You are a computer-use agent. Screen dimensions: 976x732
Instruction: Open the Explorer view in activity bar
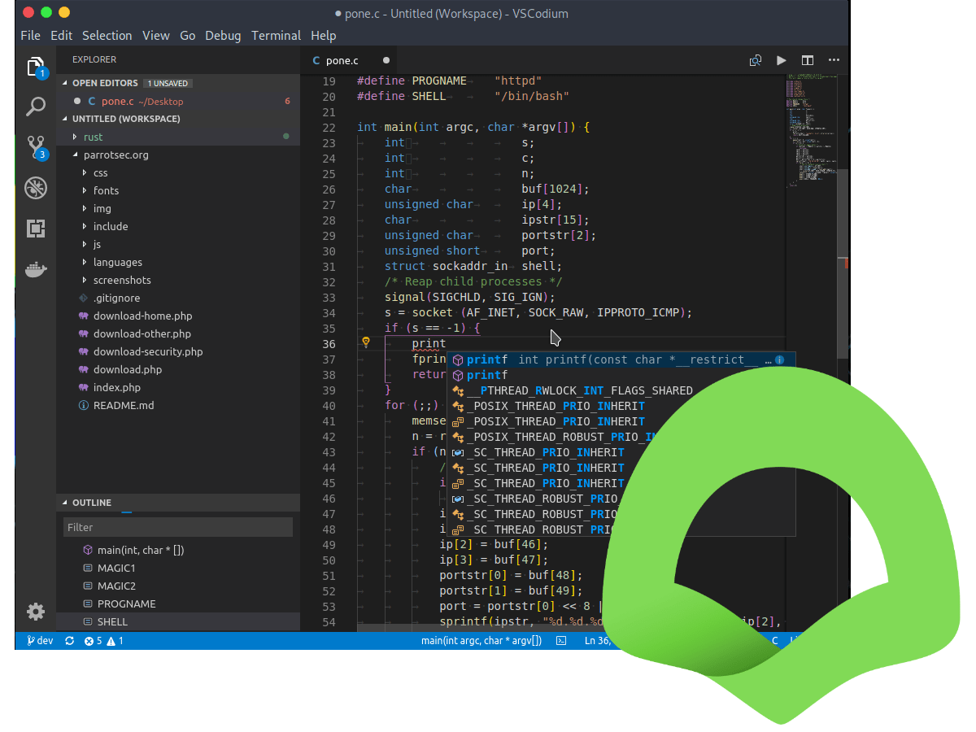pos(35,67)
